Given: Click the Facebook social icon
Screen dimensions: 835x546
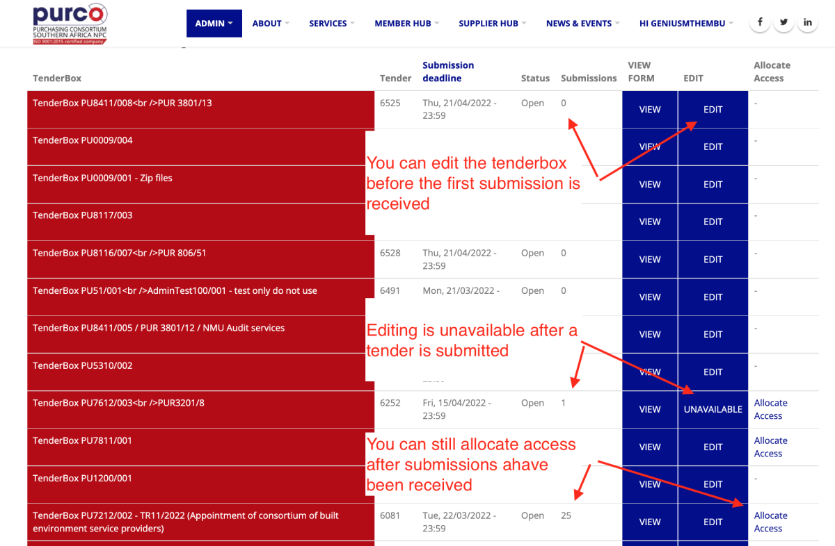Looking at the screenshot, I should coord(760,22).
